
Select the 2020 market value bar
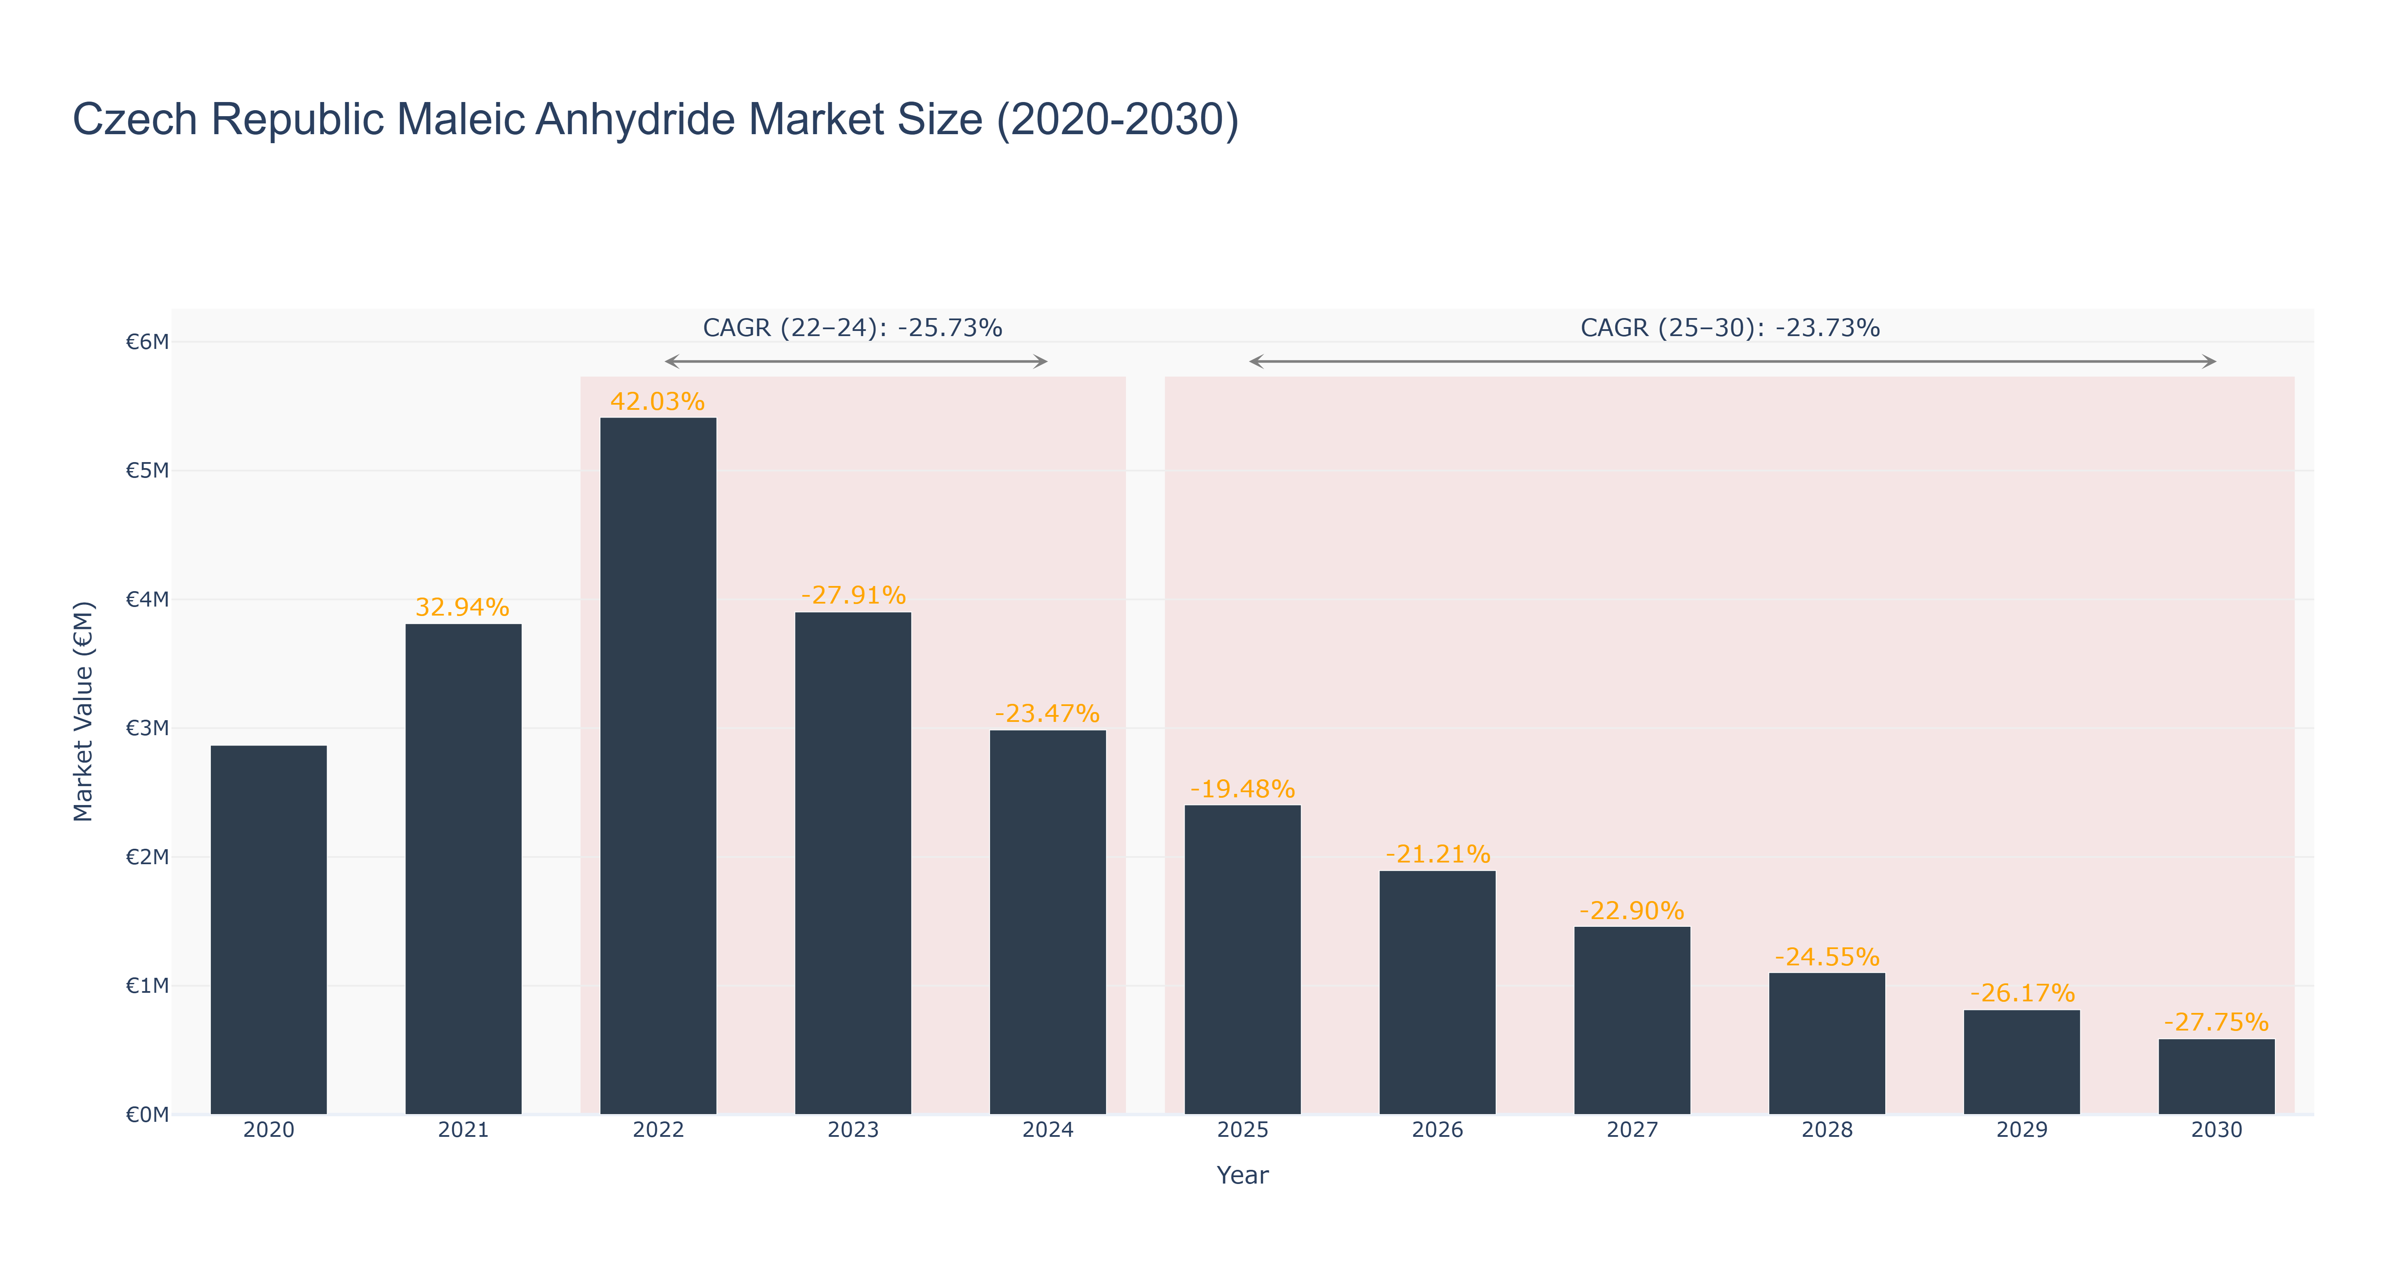(268, 930)
